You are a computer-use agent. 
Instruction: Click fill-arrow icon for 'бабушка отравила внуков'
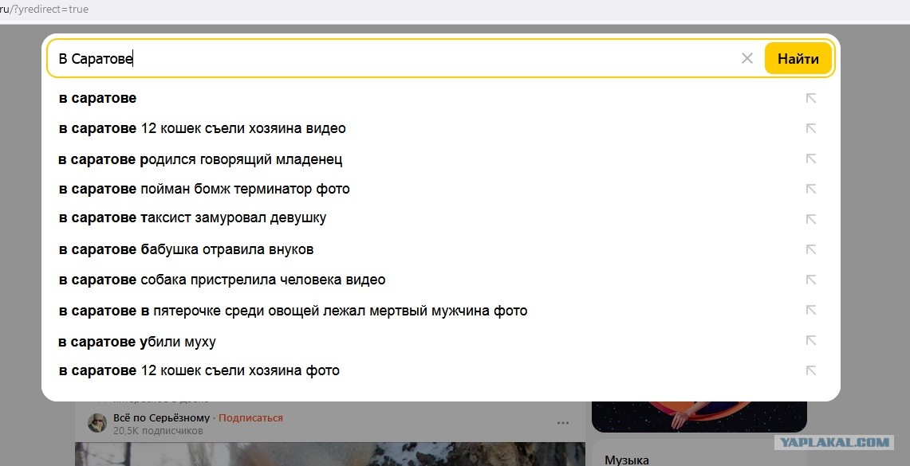pos(811,249)
